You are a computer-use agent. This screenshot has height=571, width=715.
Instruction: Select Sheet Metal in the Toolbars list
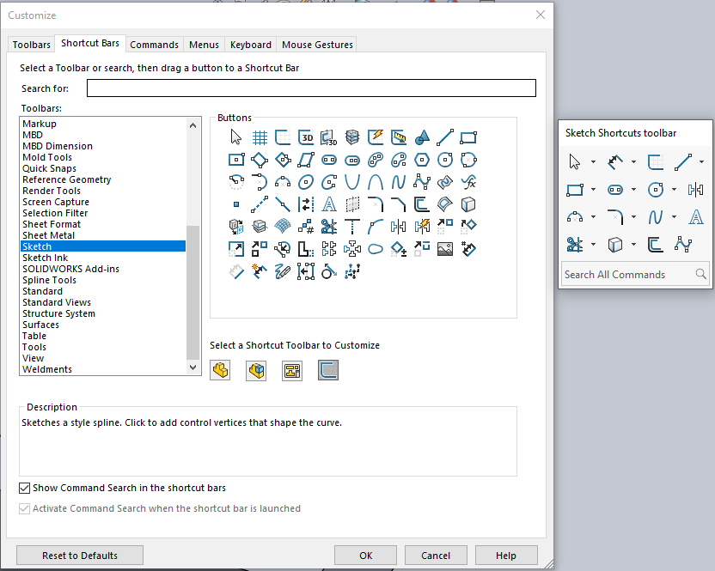point(48,235)
